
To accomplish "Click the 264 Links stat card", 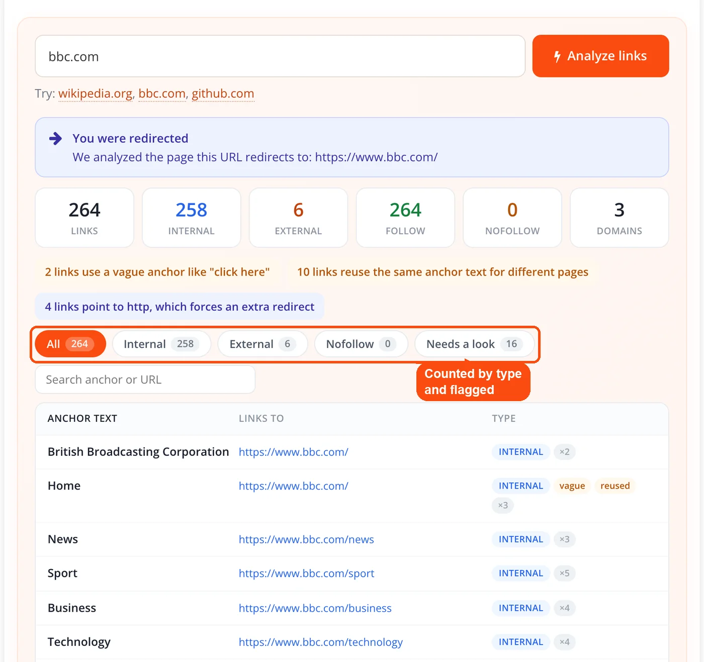I will click(84, 218).
